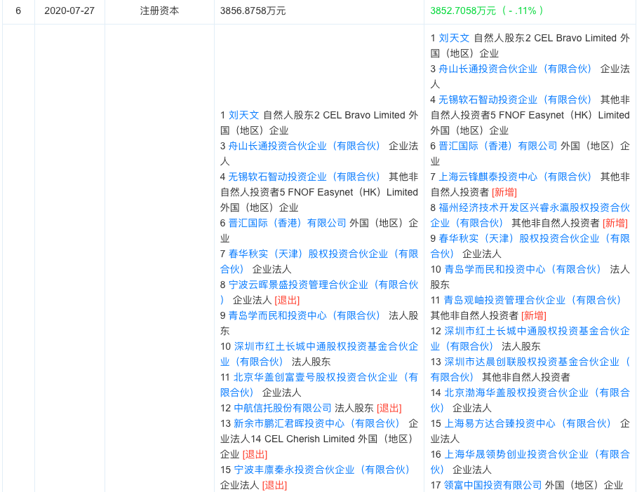Image resolution: width=637 pixels, height=492 pixels.
Task: Open 舟山长通投资合伙企业 in before-change column
Action: [x=304, y=146]
